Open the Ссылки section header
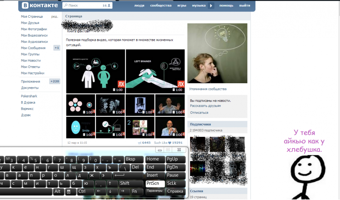The image size is (340, 200). tap(217, 191)
